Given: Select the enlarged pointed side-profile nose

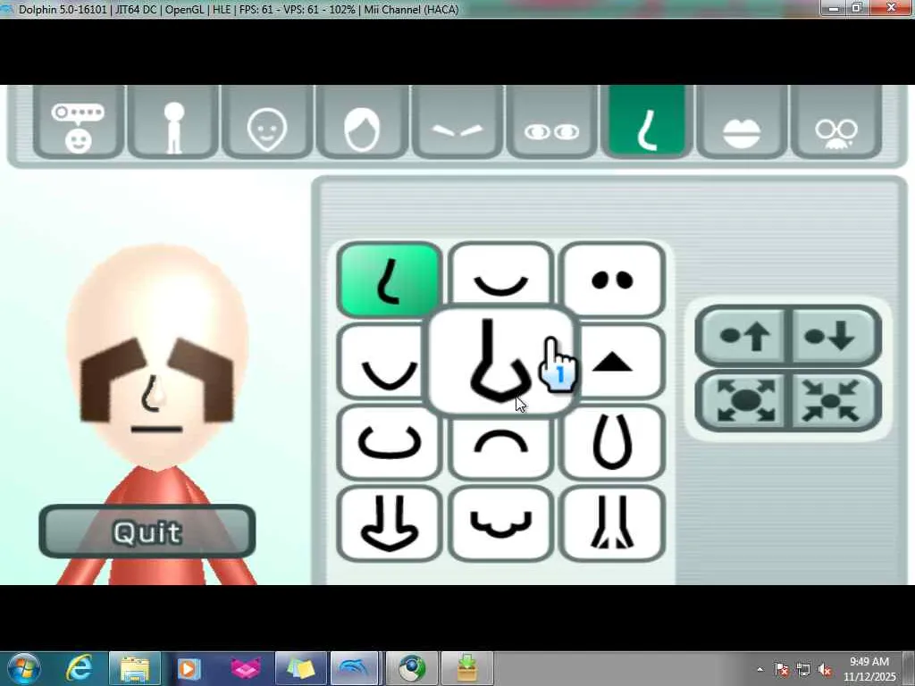Looking at the screenshot, I should coord(502,360).
